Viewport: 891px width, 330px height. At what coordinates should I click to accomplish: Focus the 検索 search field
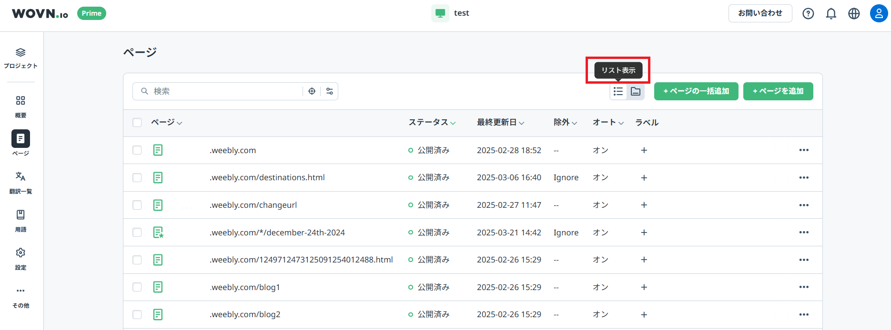point(224,91)
